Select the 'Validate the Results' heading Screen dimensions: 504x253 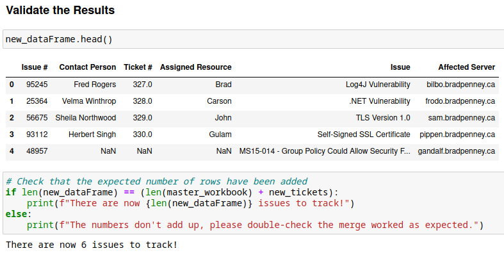(x=60, y=10)
